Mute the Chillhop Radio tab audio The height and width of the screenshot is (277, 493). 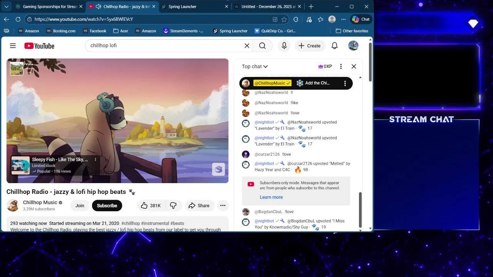pos(98,7)
